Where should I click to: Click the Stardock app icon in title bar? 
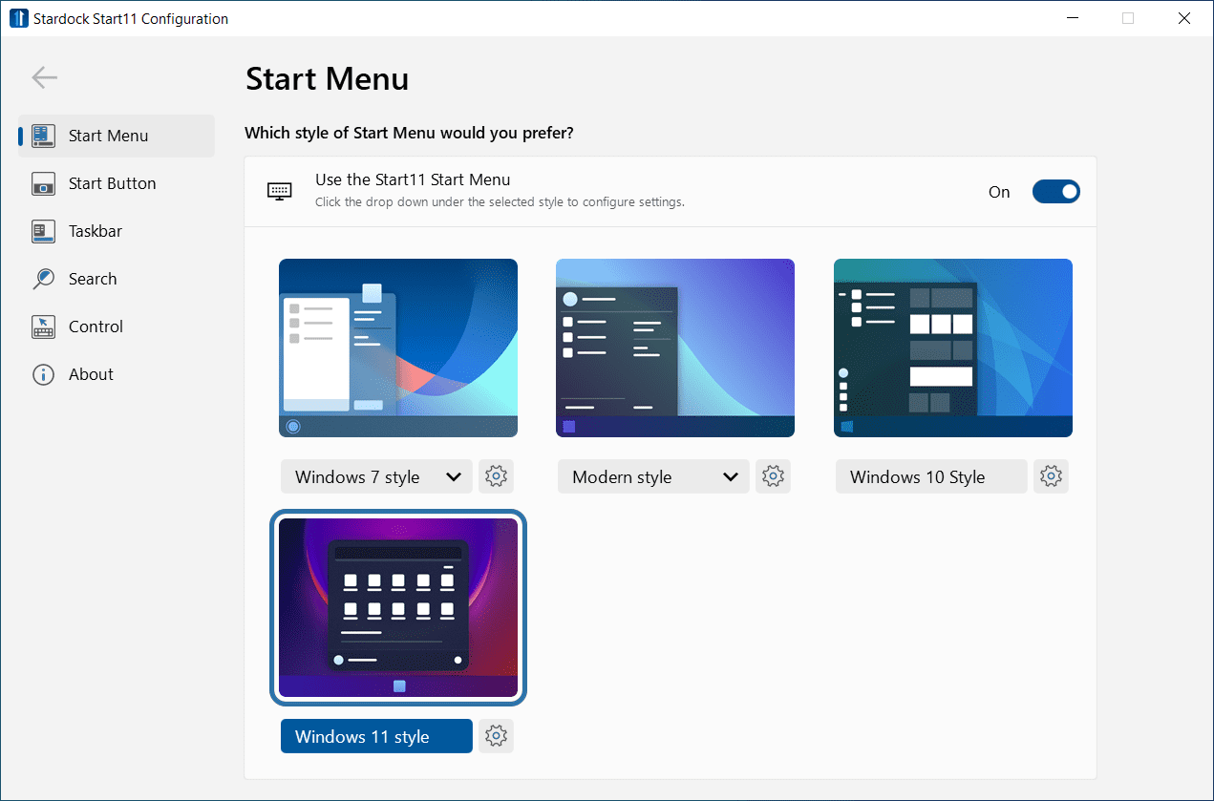[x=18, y=18]
